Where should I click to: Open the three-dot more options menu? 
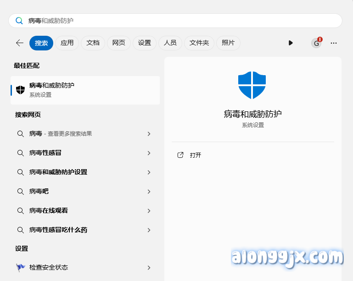pos(334,43)
